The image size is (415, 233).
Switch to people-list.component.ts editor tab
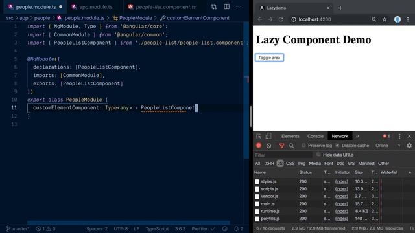tap(163, 7)
